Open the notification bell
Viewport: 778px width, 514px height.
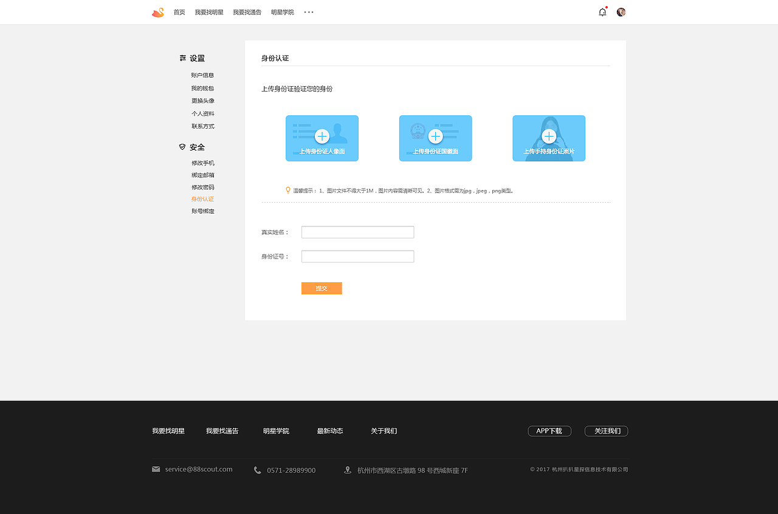pyautogui.click(x=602, y=12)
